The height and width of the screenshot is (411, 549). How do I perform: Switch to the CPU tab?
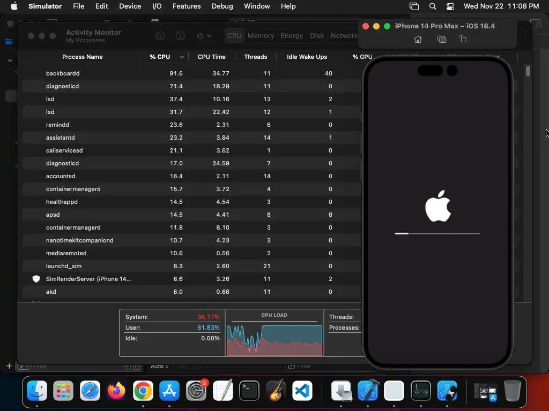tap(234, 36)
